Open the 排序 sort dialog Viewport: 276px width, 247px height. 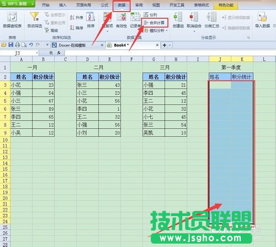[91, 20]
